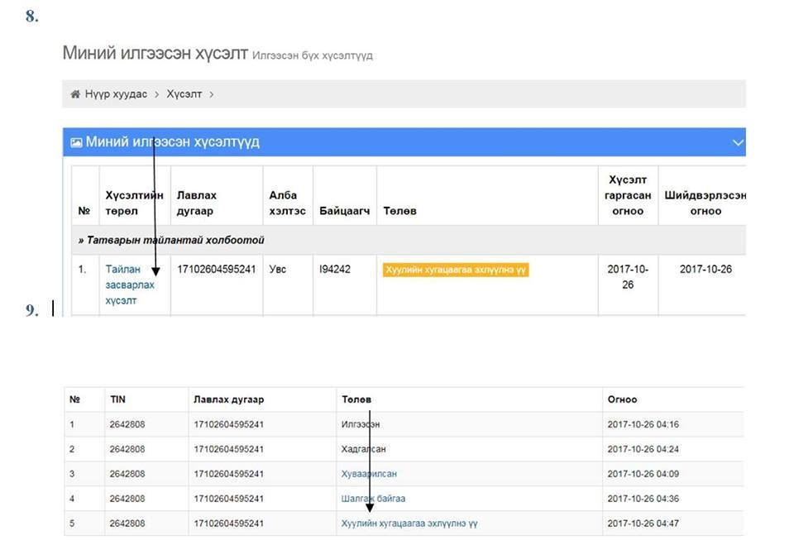794x550 pixels.
Task: Click the Шийдвэрлэсэн огноо column header
Action: [x=705, y=203]
